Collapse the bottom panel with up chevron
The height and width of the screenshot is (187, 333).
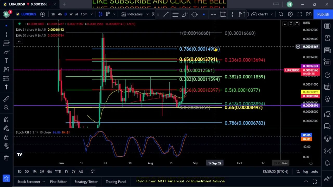point(306,182)
